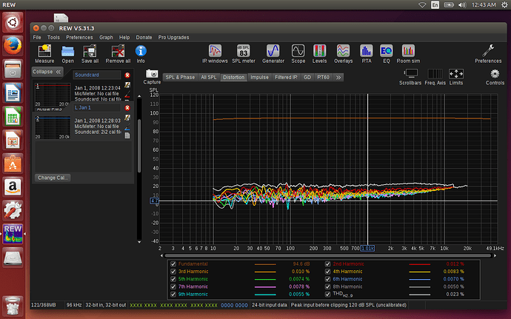Open graph Limits settings
This screenshot has height=319, width=511.
456,77
